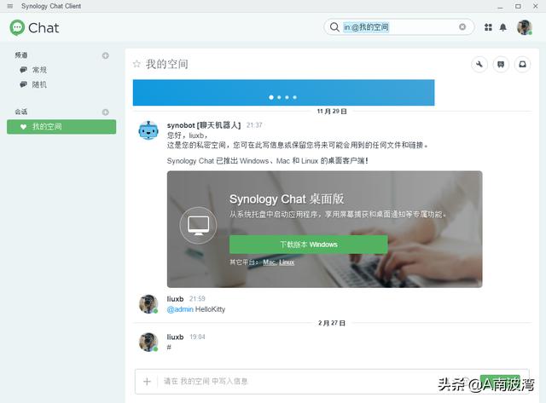This screenshot has width=546, height=403.
Task: Click the @admin mention link
Action: coord(180,309)
